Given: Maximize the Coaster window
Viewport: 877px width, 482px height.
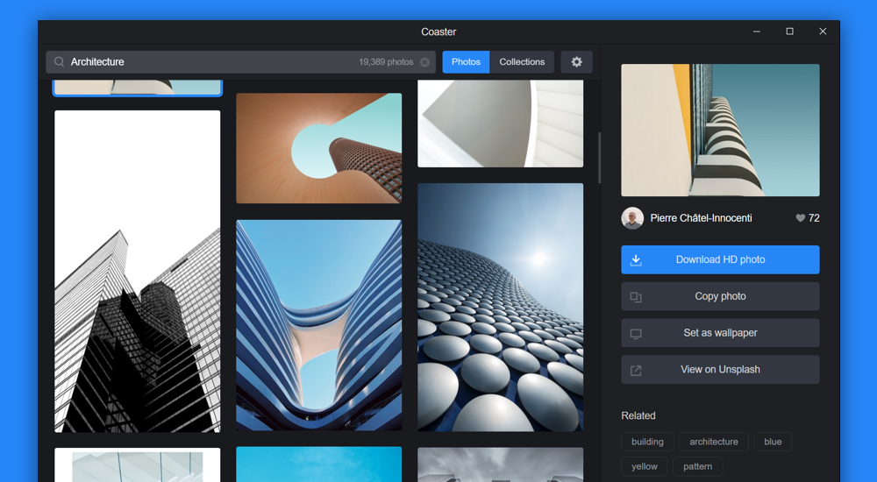Looking at the screenshot, I should click(790, 32).
